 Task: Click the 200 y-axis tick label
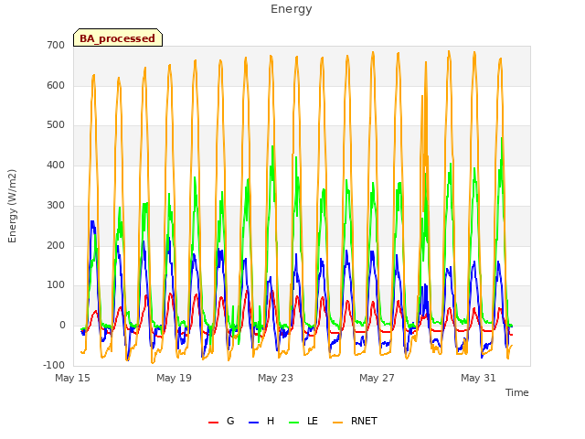[x=56, y=246]
